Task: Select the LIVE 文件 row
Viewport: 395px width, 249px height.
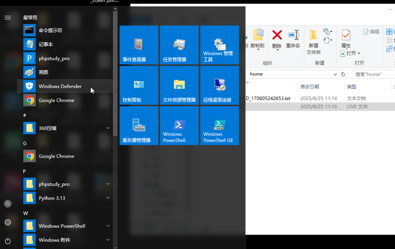Action: pos(320,106)
